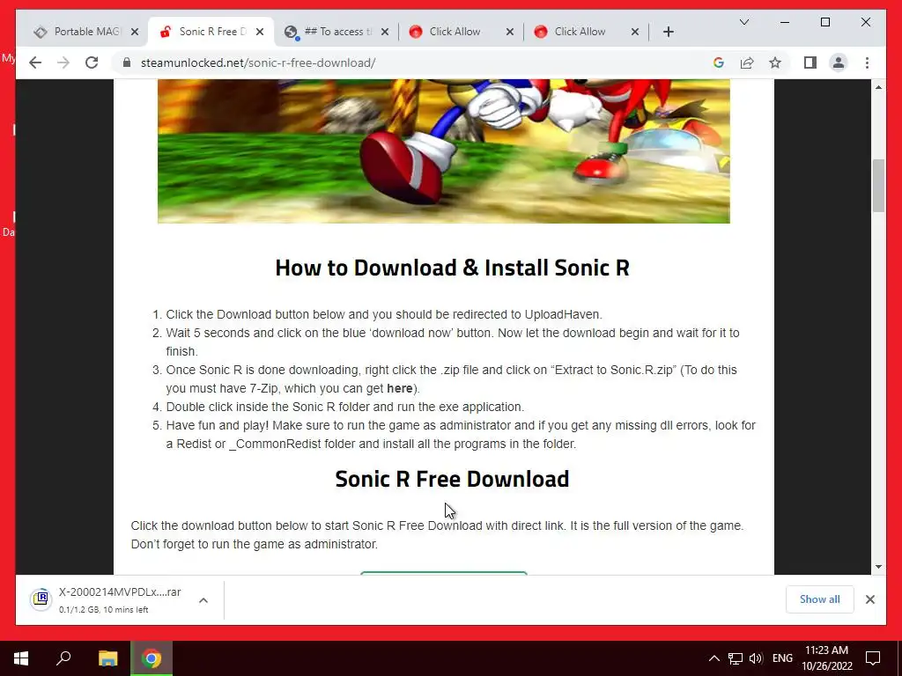Click scrollbar down arrow

[878, 567]
